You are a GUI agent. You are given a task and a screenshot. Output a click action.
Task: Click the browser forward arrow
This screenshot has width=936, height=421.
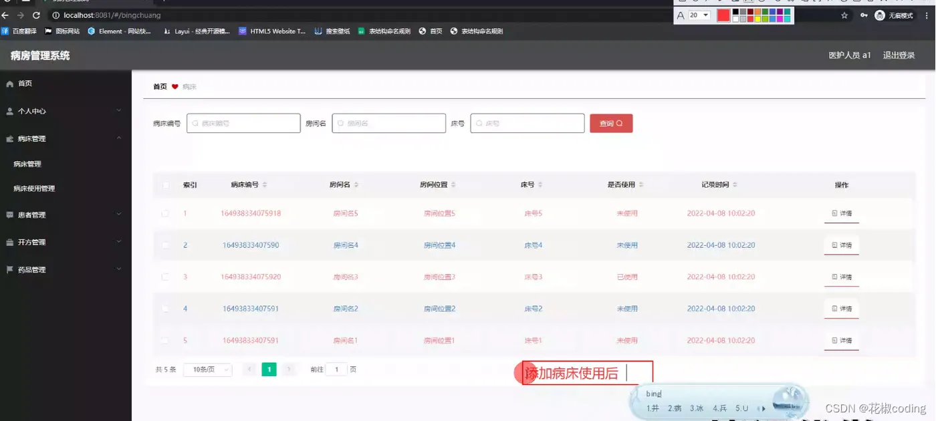[21, 15]
